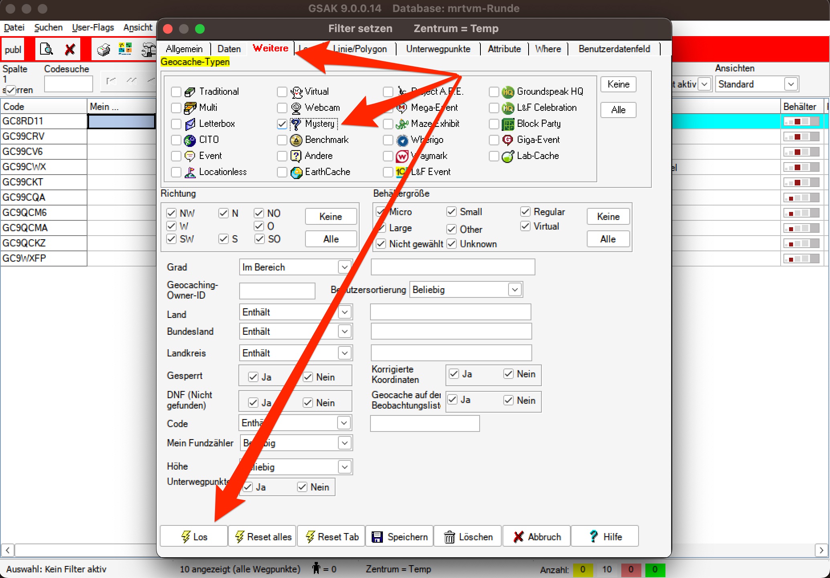Tick the EarthCache checkbox

282,172
